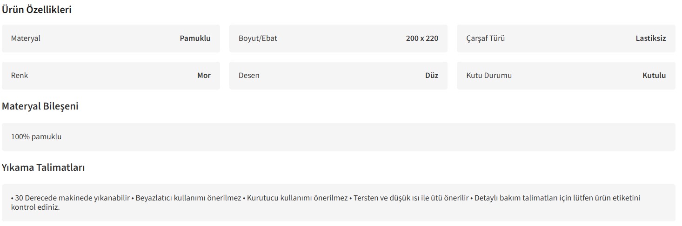Select the Mor color value
682x226 pixels.
pos(204,76)
